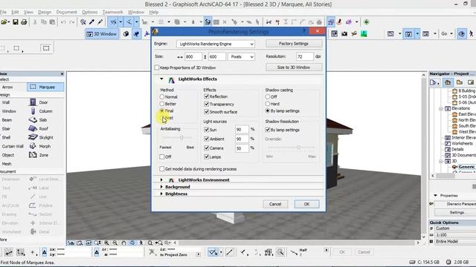Expand the Background section
476x267 pixels.
(x=161, y=187)
